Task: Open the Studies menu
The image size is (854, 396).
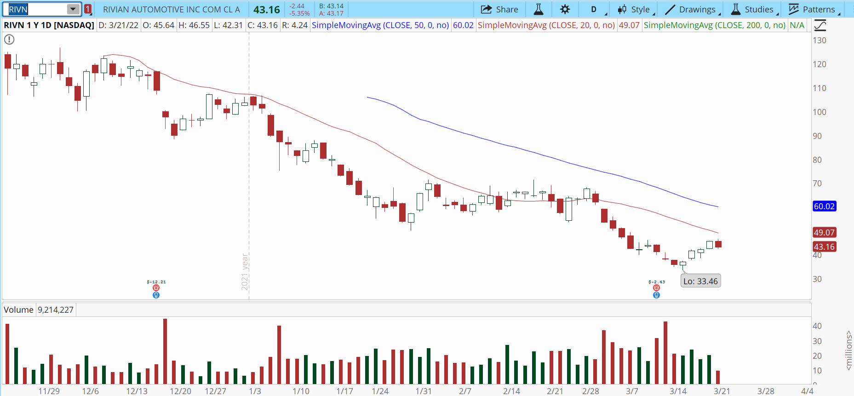Action: coord(755,9)
